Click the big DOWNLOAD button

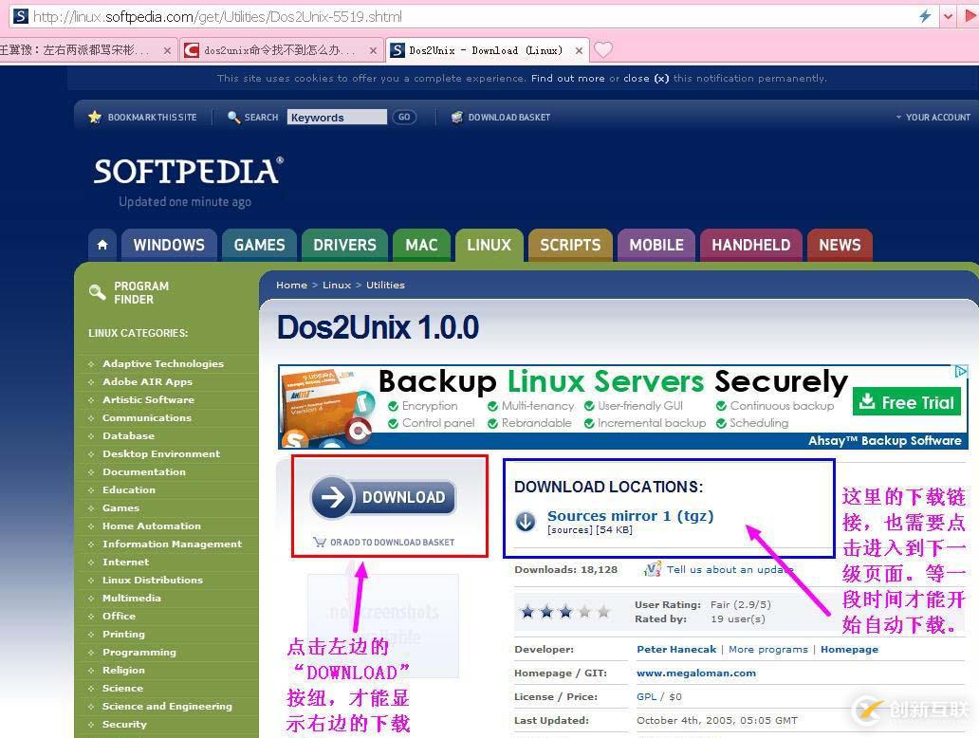(383, 497)
